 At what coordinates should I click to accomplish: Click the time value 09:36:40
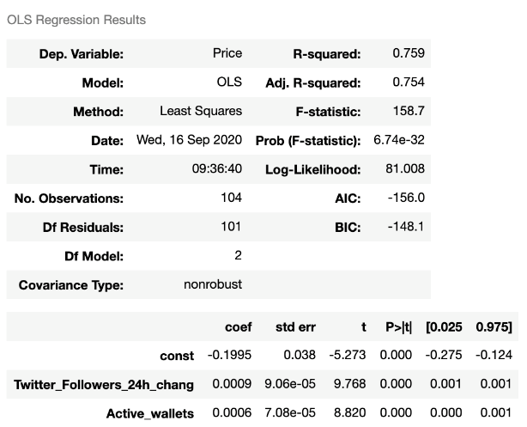217,168
